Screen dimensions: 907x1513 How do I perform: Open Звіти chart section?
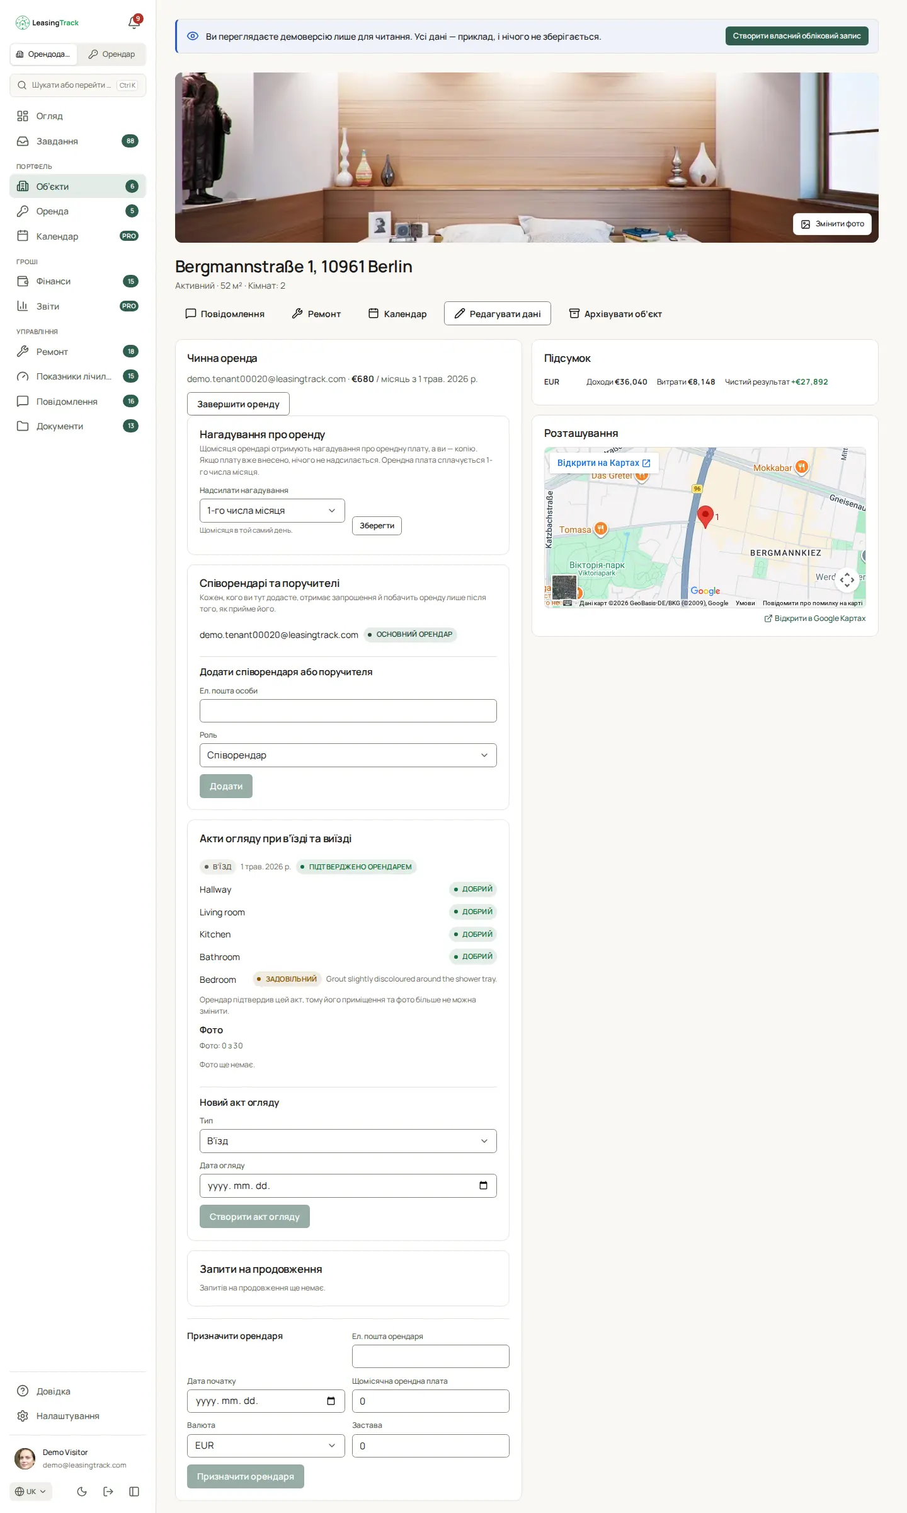coord(78,306)
